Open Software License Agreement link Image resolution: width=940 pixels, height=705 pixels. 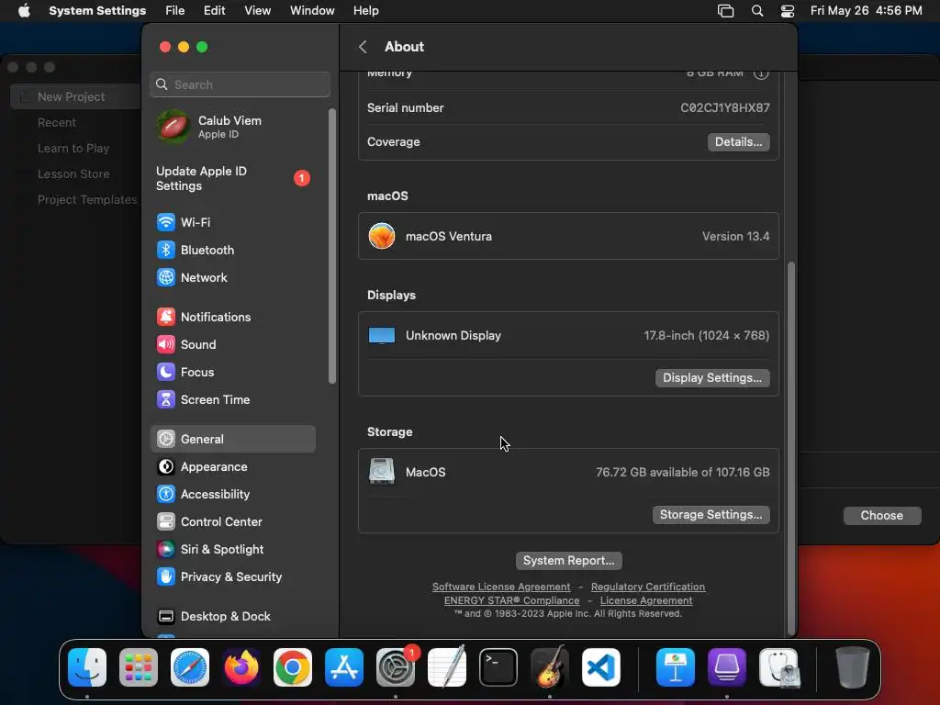(x=501, y=587)
